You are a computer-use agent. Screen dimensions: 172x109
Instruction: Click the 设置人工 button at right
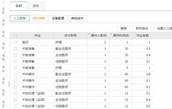[x=163, y=28]
